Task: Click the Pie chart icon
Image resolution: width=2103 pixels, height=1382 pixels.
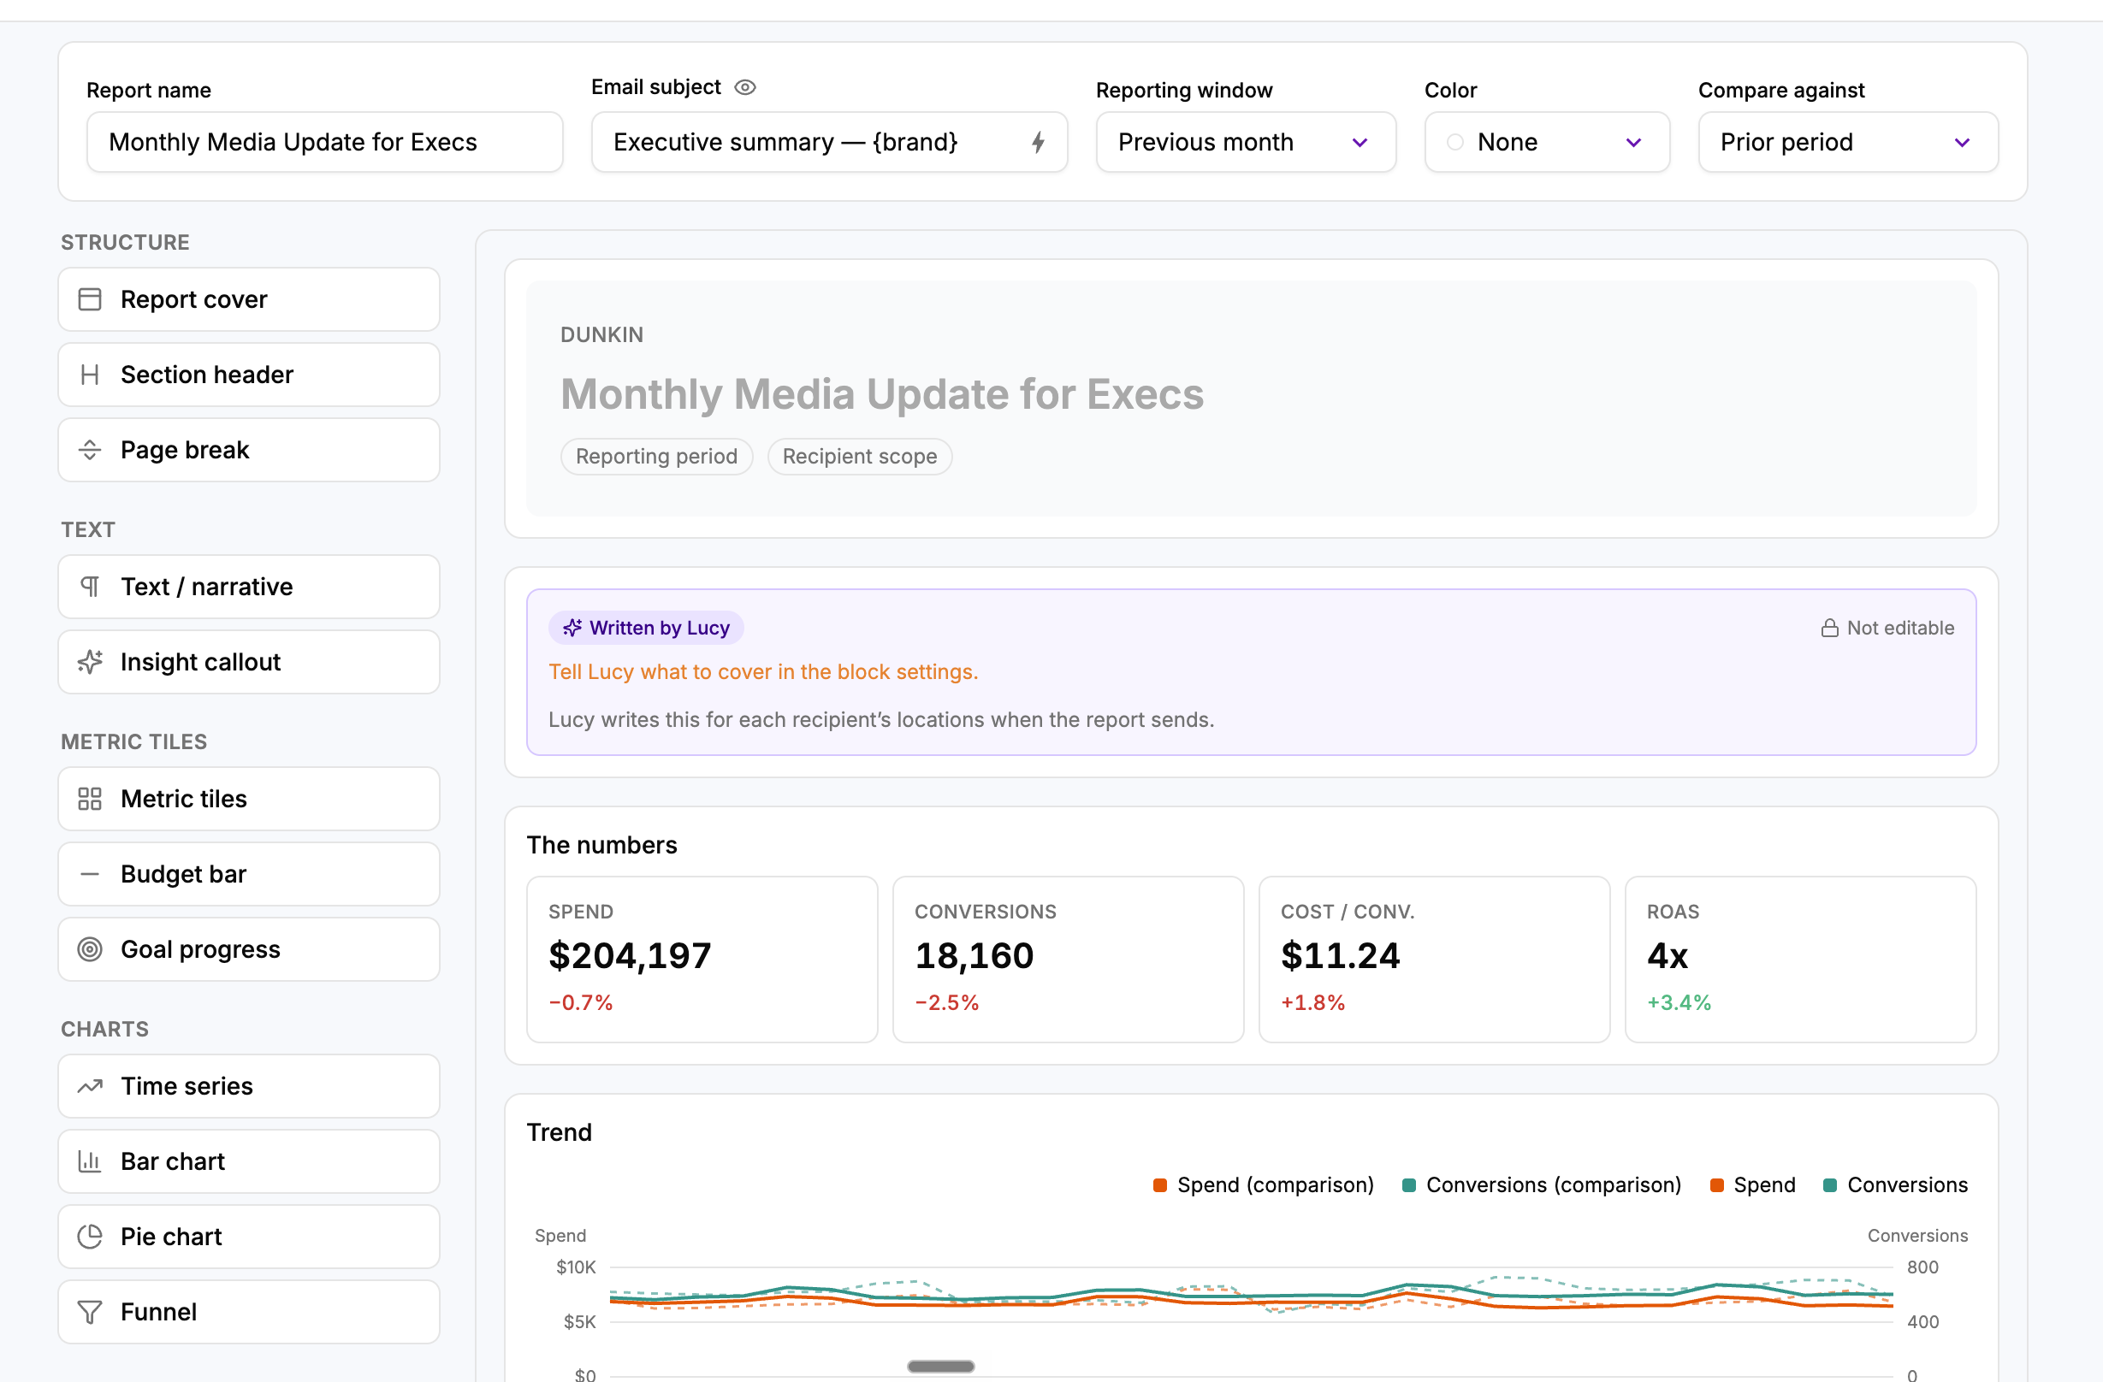Action: pyautogui.click(x=90, y=1236)
